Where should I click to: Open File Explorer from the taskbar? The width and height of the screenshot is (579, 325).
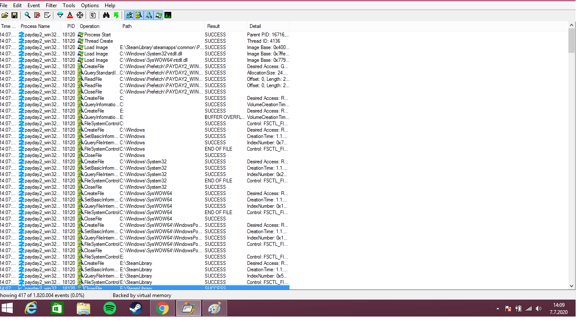83,308
